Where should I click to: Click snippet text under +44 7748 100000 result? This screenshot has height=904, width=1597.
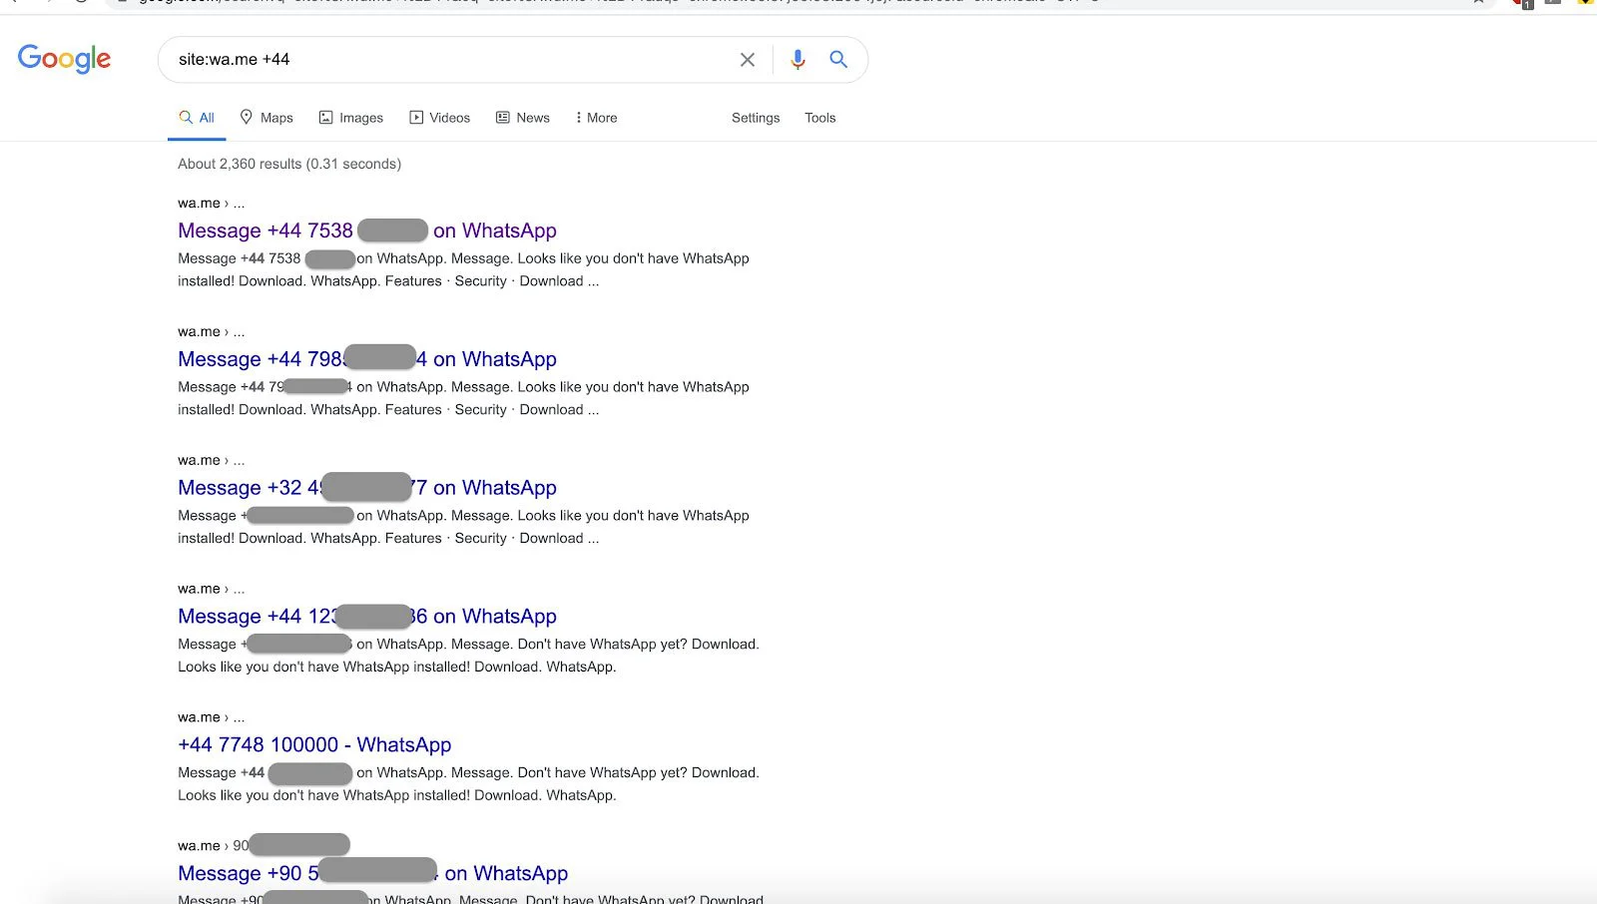(468, 784)
